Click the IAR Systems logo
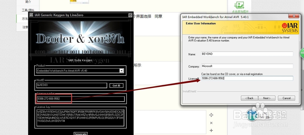 click(290, 28)
